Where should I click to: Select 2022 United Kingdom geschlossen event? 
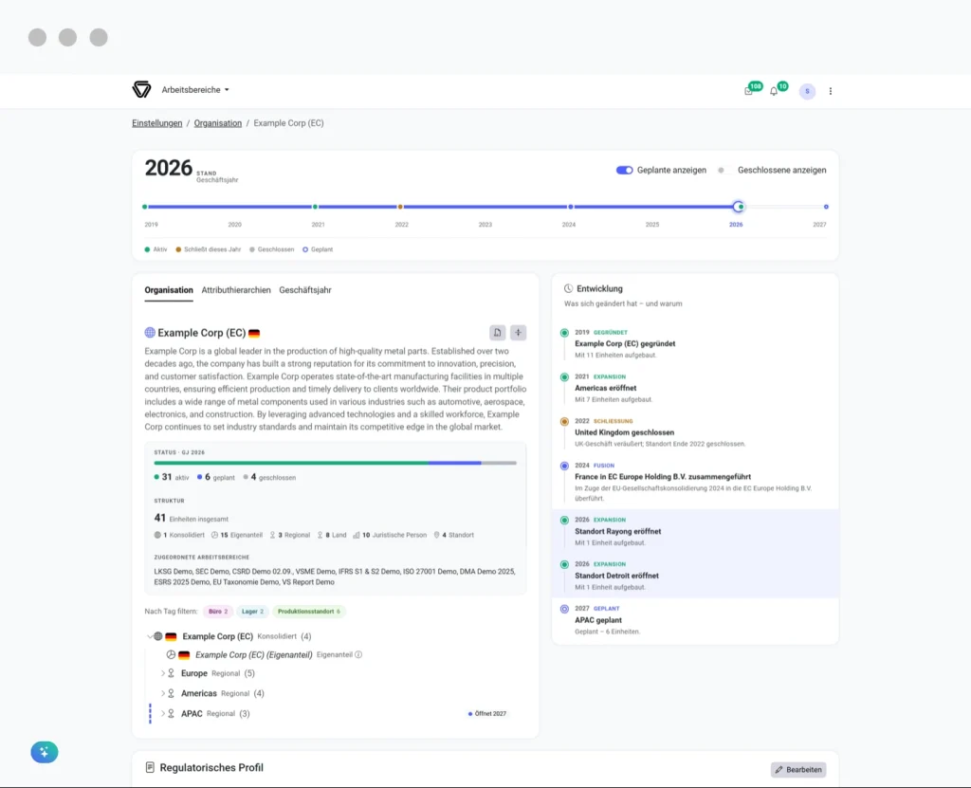pyautogui.click(x=695, y=432)
